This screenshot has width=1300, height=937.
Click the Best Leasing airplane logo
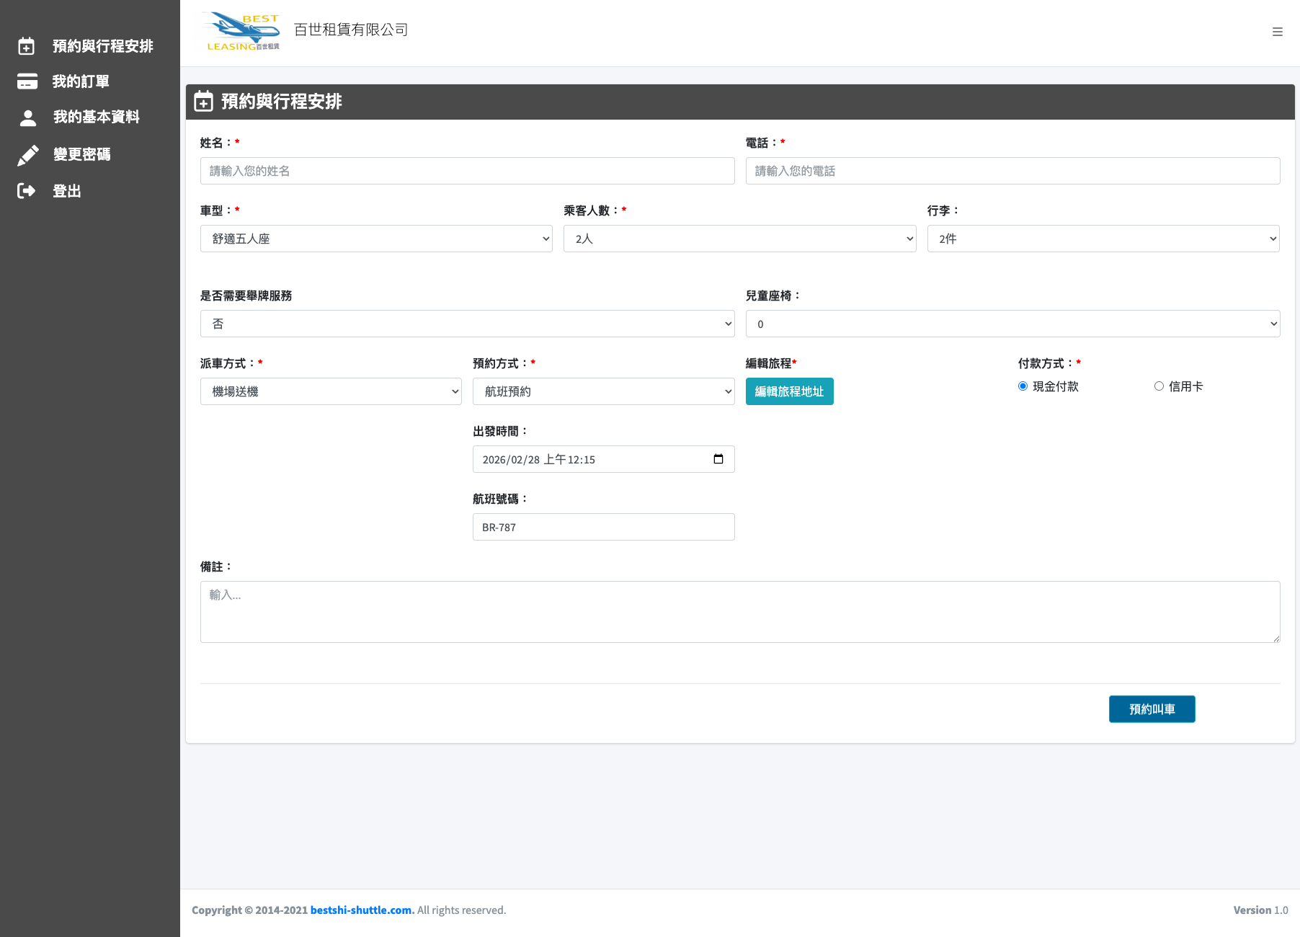(x=243, y=32)
